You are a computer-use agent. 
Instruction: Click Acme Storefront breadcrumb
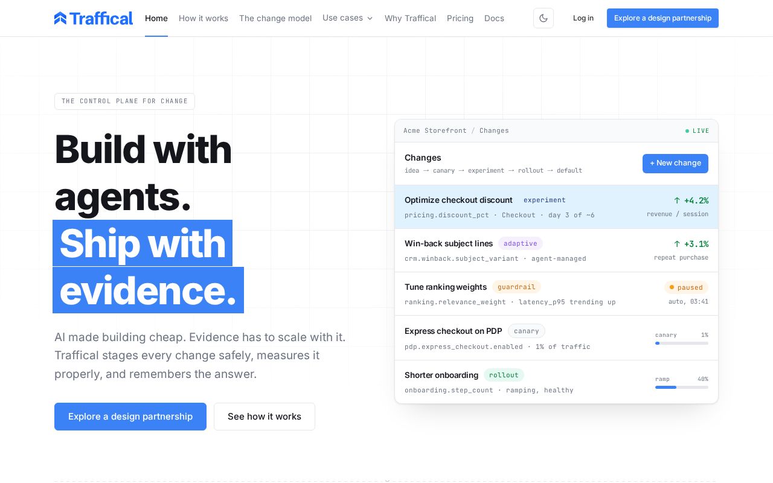pyautogui.click(x=435, y=130)
